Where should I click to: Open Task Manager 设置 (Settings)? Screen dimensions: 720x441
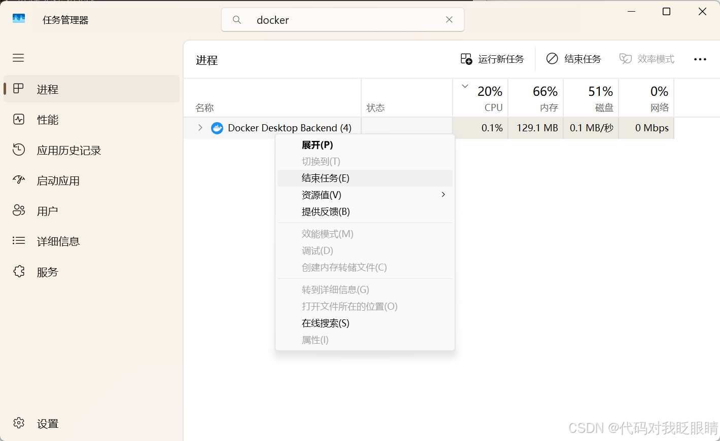click(47, 423)
